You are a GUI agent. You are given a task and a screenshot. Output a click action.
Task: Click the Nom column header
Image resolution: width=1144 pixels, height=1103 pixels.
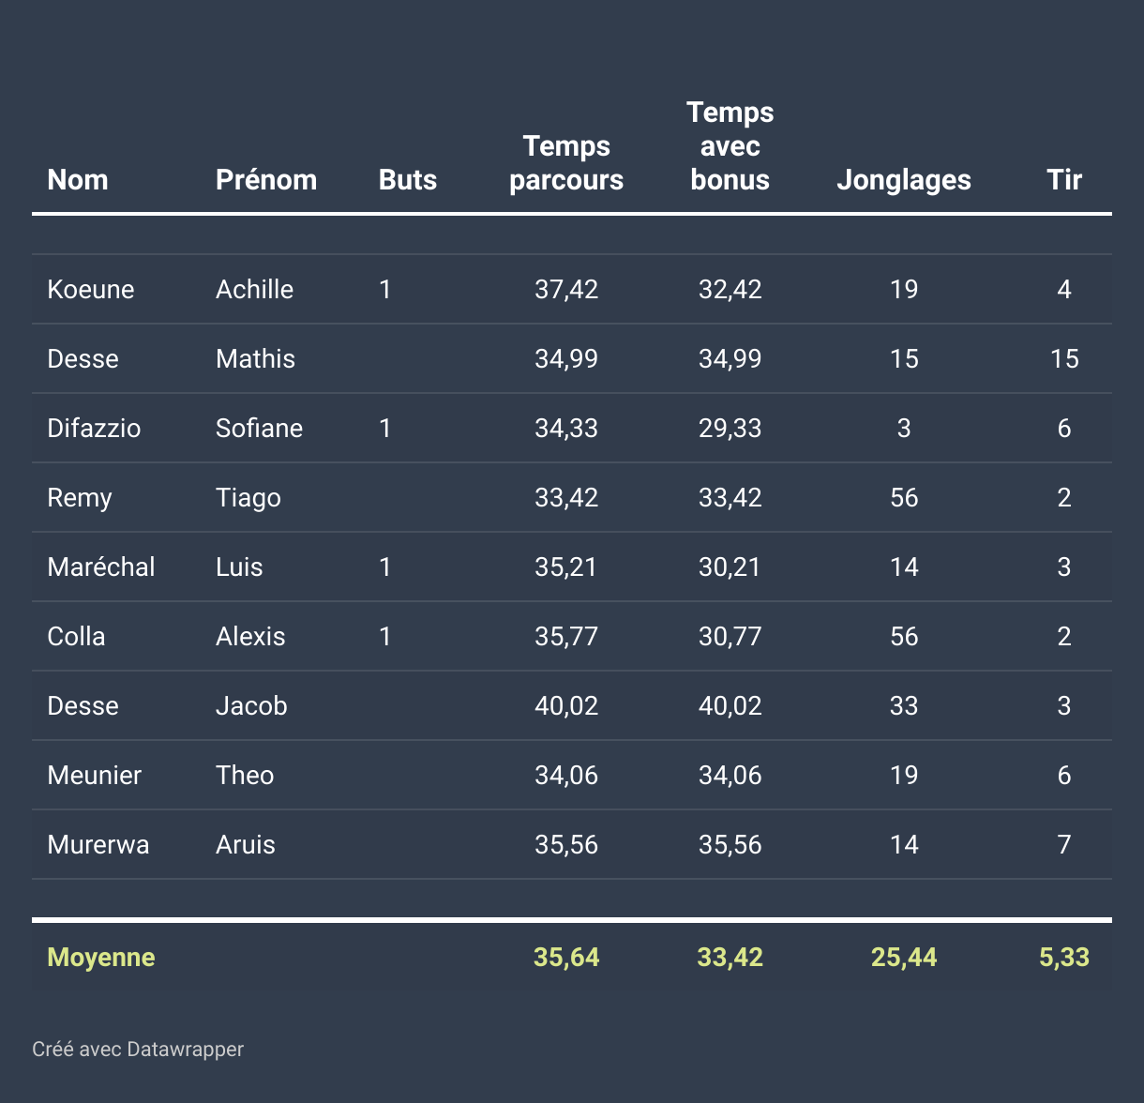tap(78, 179)
